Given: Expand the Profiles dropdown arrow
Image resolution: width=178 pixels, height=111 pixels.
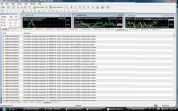Looking at the screenshot, I should point(10,7).
